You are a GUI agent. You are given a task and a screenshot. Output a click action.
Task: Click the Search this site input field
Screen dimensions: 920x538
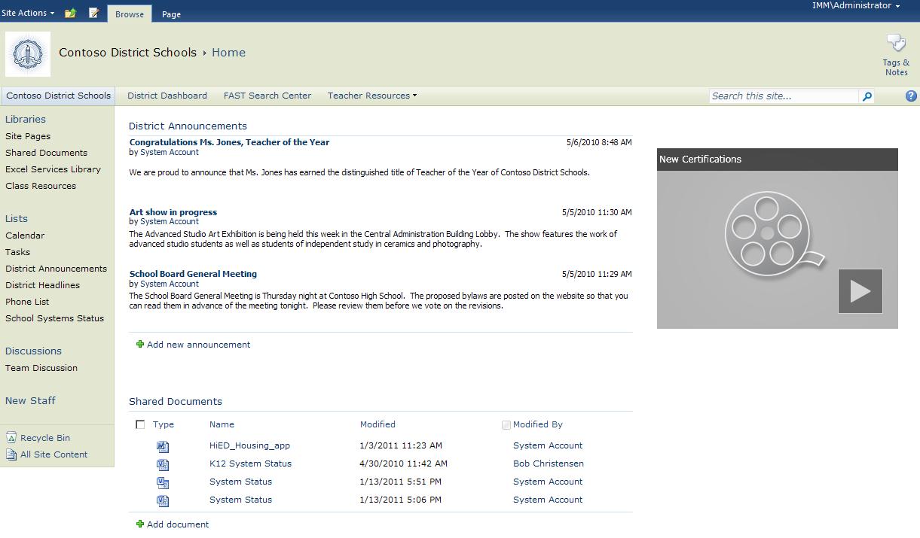tap(784, 96)
